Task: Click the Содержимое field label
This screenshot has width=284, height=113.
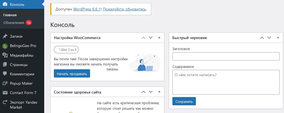Action: pyautogui.click(x=183, y=67)
